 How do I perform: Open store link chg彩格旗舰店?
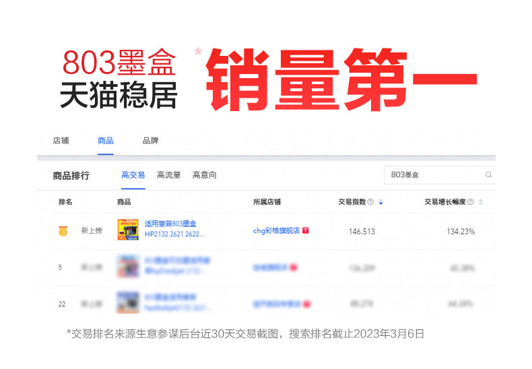(x=277, y=230)
